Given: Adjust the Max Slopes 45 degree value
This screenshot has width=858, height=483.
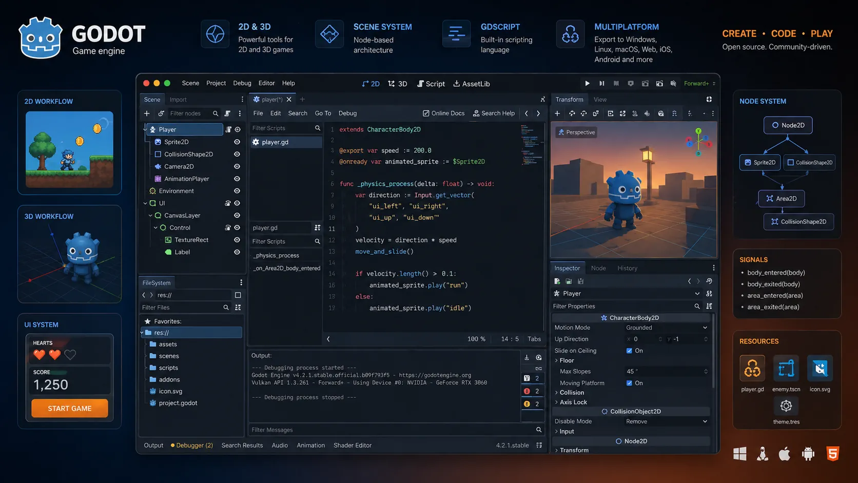Looking at the screenshot, I should (632, 371).
